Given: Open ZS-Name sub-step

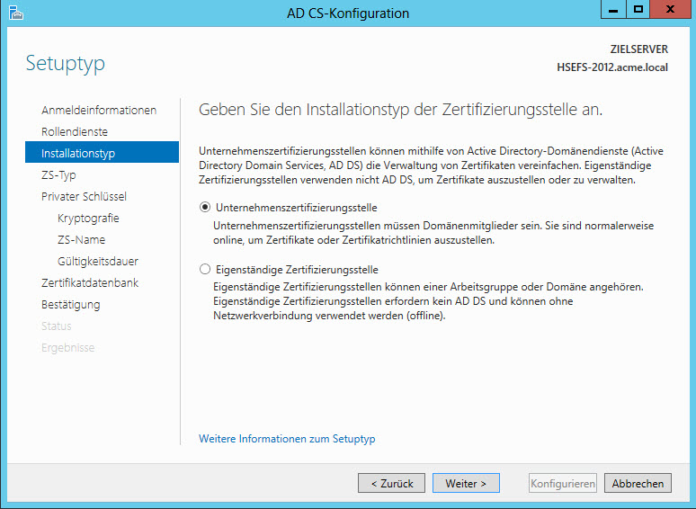Looking at the screenshot, I should pyautogui.click(x=81, y=239).
